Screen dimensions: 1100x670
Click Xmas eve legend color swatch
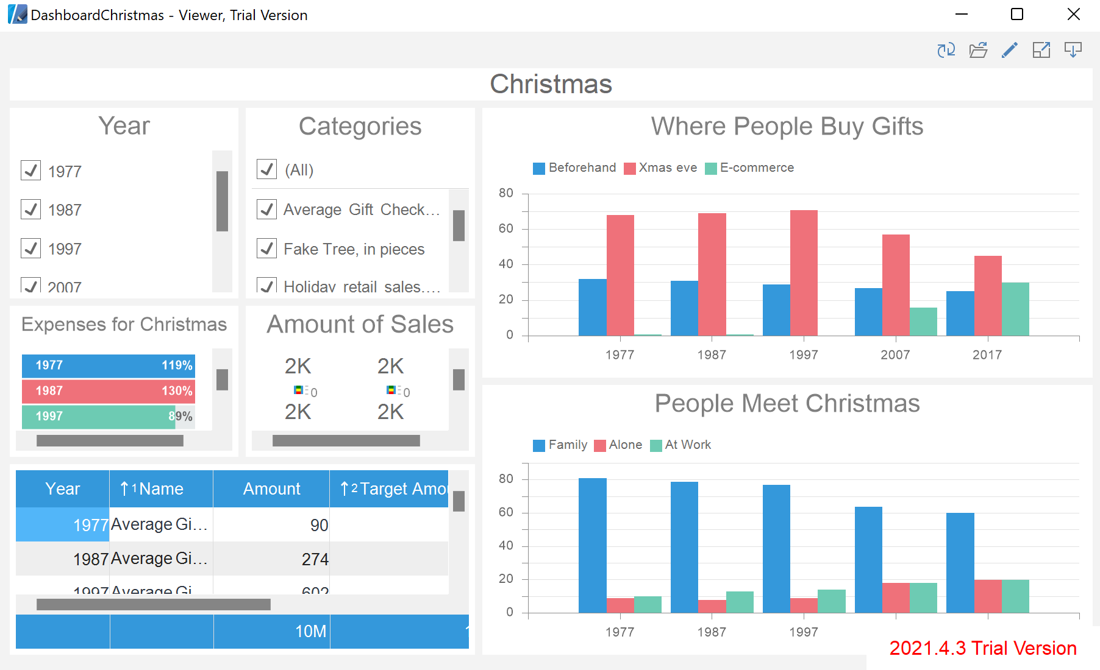point(630,168)
